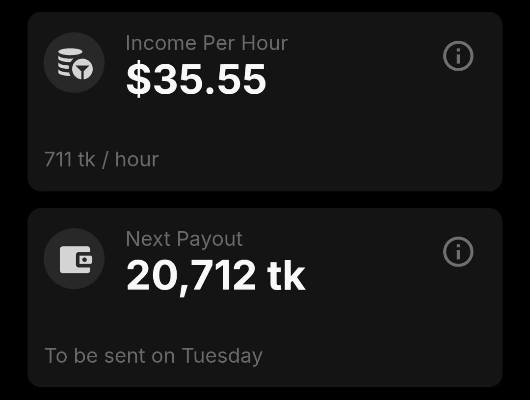Click the word "Hour" in income title
Screen dimensions: 530x400
[x=264, y=43]
